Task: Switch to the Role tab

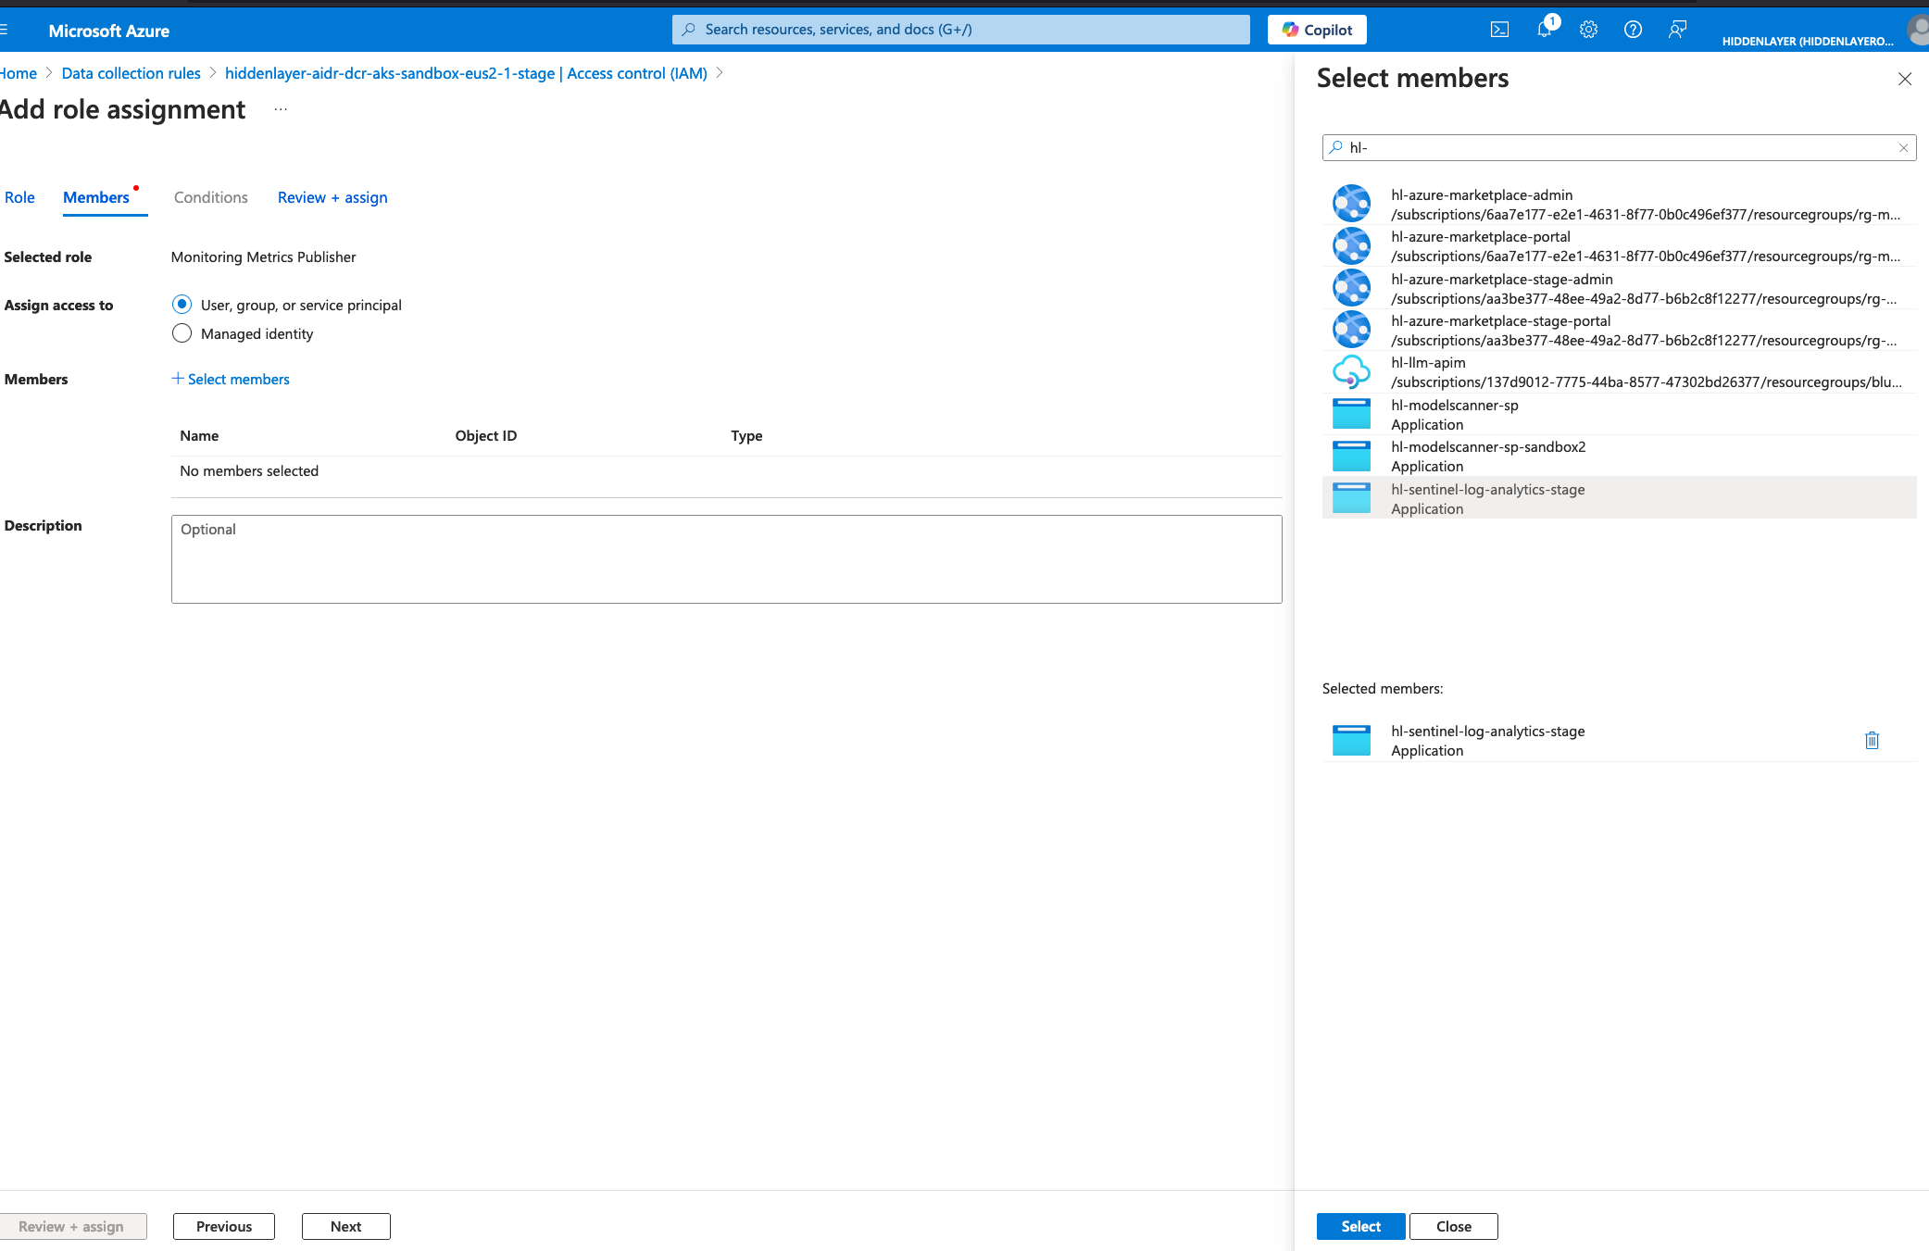Action: coord(19,197)
